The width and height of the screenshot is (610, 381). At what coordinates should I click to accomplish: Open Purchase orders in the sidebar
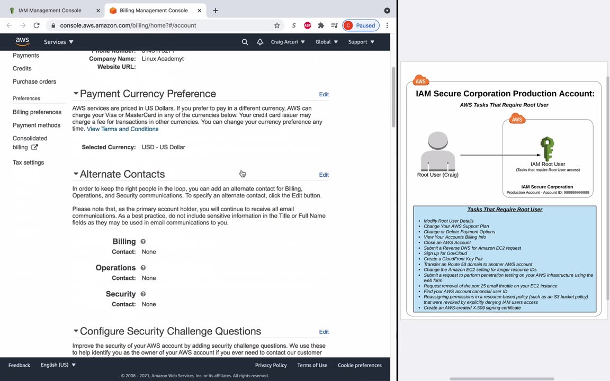34,81
